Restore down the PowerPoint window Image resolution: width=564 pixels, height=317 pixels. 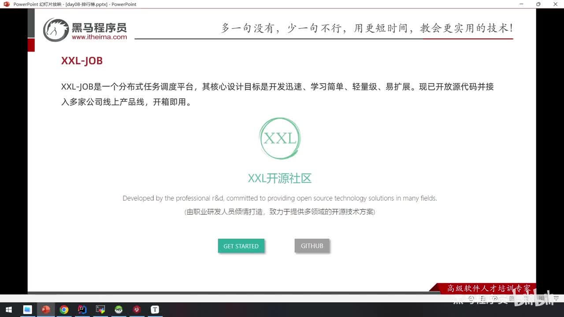(x=538, y=4)
